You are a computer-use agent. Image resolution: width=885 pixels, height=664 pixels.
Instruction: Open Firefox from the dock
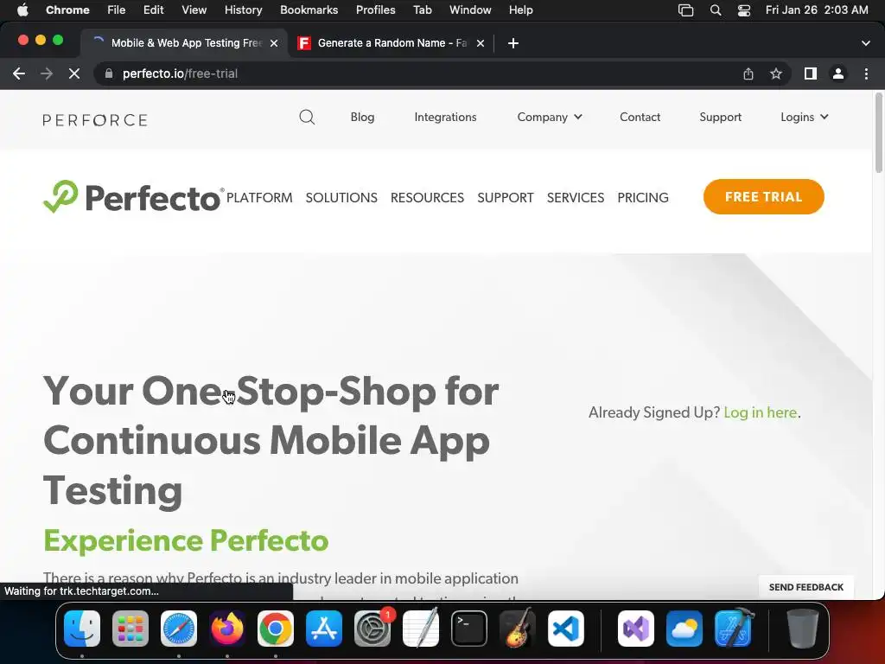[x=227, y=629]
